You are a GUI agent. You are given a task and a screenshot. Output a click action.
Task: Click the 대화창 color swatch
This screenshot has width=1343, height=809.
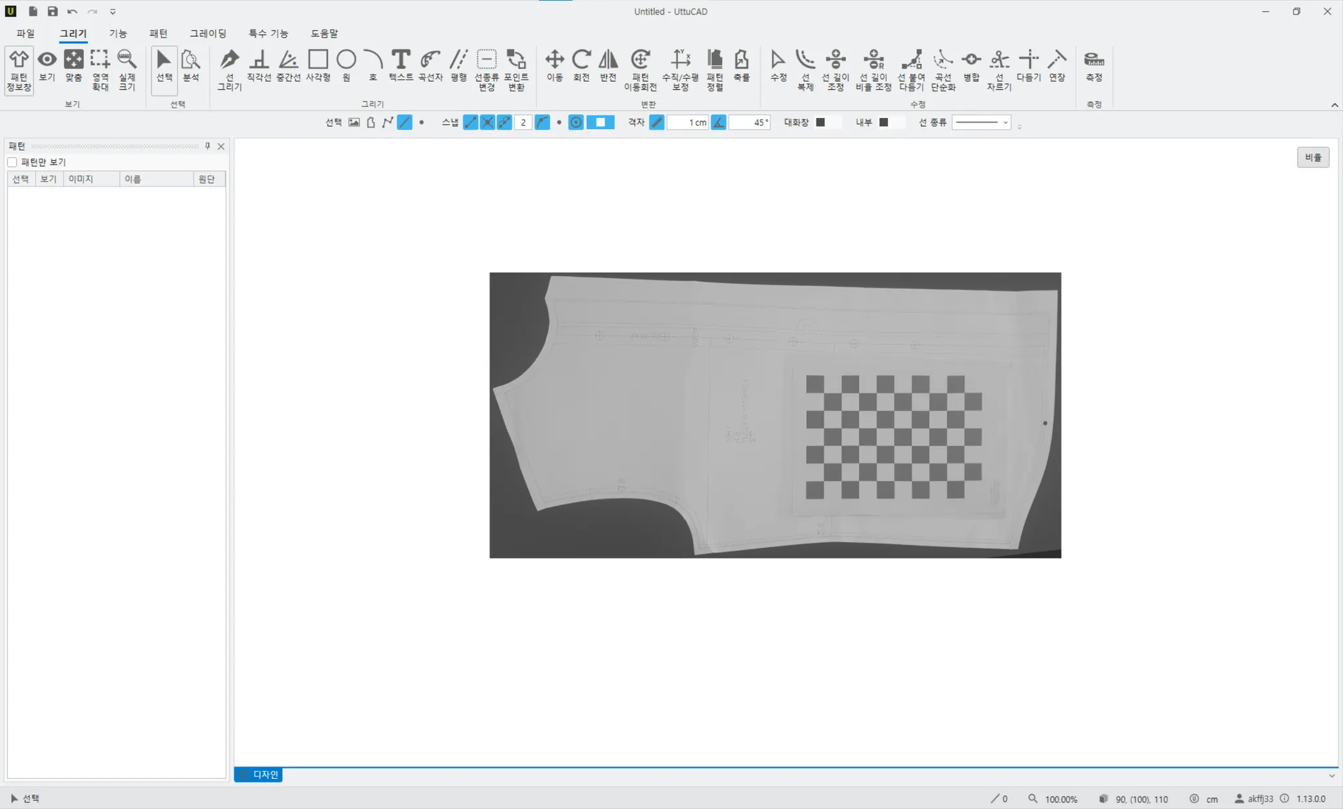pos(820,123)
